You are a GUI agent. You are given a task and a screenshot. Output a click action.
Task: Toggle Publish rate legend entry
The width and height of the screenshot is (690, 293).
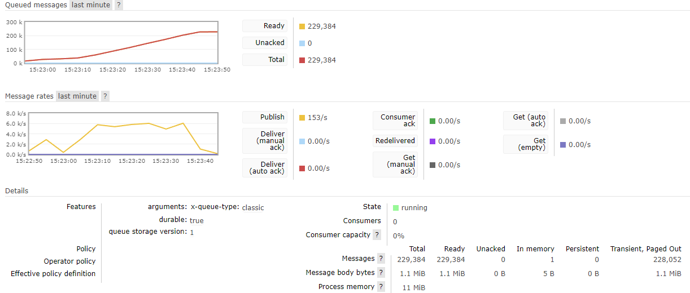click(265, 117)
